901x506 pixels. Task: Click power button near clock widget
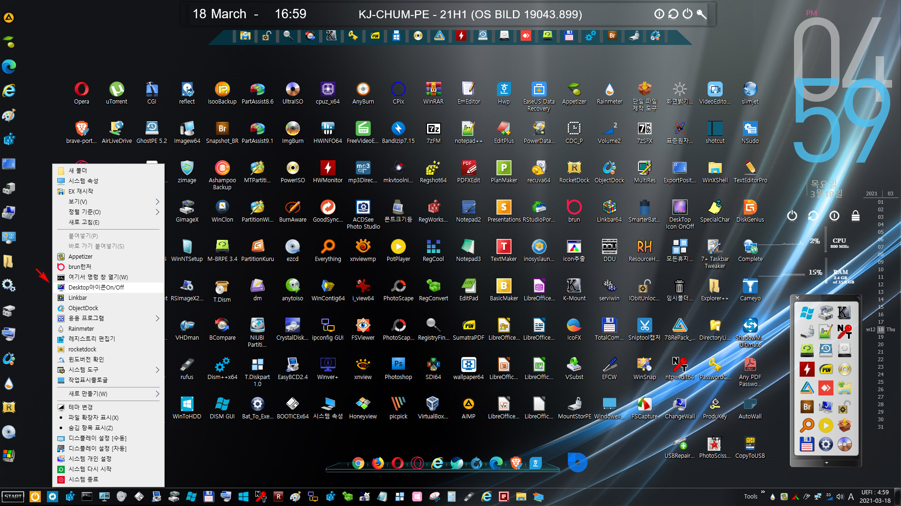792,216
